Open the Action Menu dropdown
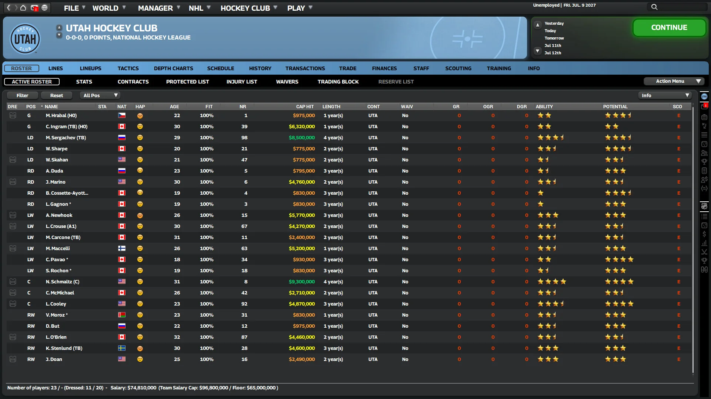 coord(674,81)
